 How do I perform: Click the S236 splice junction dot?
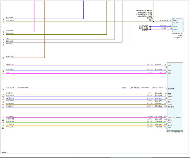tap(153, 21)
